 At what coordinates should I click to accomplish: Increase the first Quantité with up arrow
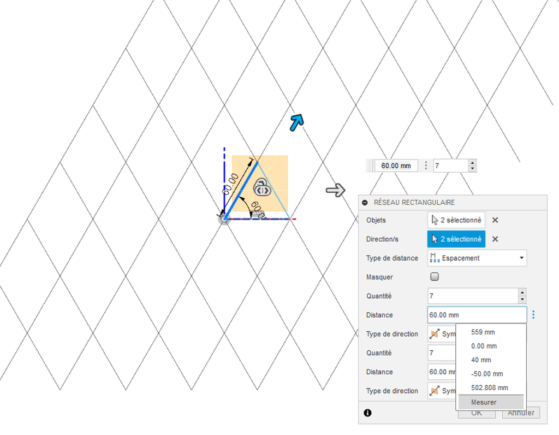tap(522, 292)
